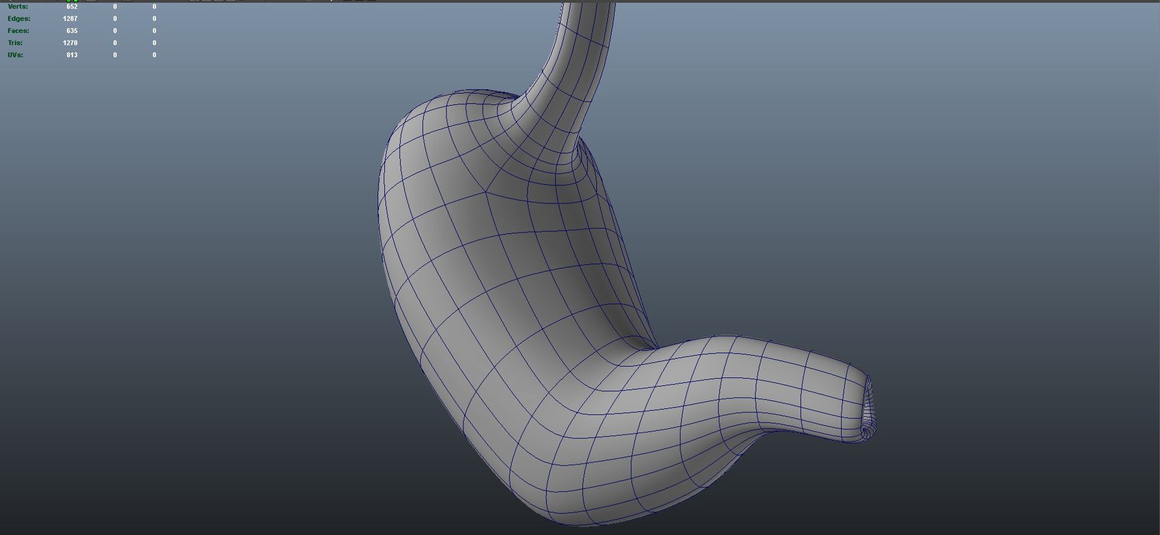This screenshot has width=1160, height=535.
Task: Click the Edges: label in the HUD
Action: pyautogui.click(x=19, y=19)
